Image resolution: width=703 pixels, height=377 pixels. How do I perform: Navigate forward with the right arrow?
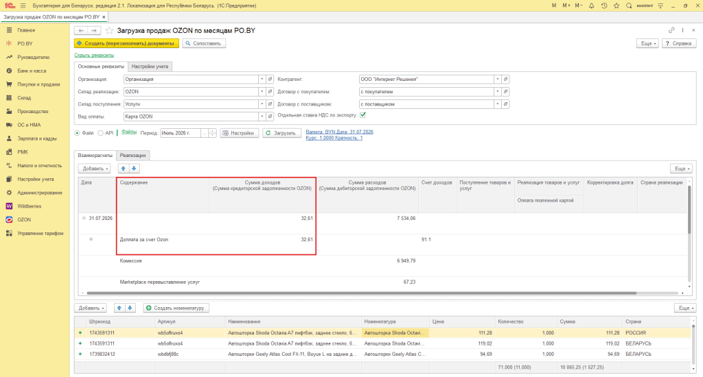pyautogui.click(x=93, y=30)
